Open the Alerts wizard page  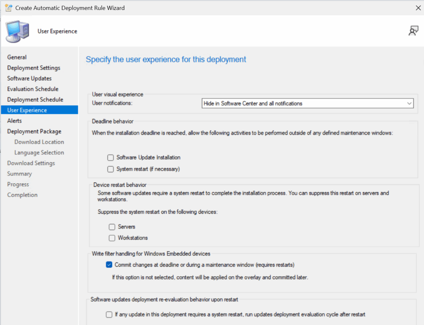point(14,121)
